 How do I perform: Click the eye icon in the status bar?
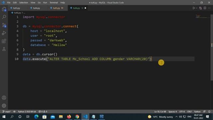click(14, 112)
